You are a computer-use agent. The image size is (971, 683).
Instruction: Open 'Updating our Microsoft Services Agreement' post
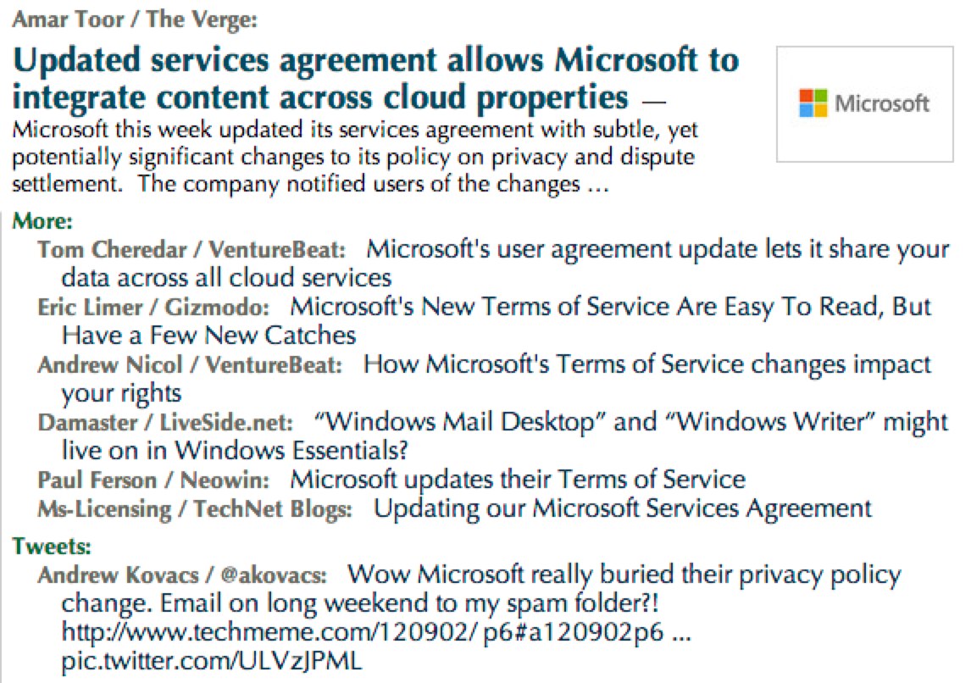coord(623,508)
